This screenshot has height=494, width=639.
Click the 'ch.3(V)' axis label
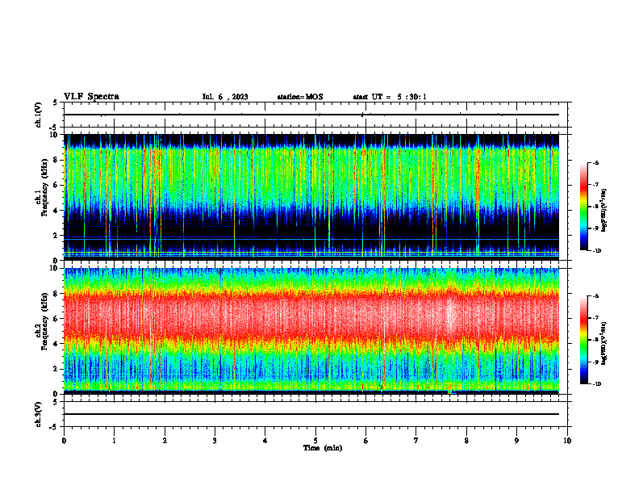[39, 414]
